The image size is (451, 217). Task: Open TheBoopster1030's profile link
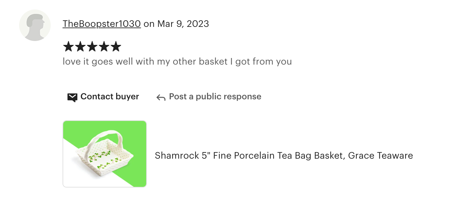point(102,24)
